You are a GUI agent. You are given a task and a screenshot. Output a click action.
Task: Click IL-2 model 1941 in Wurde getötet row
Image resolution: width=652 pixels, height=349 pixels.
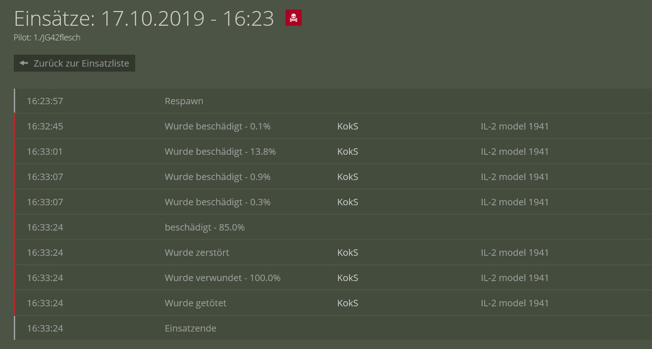[515, 303]
